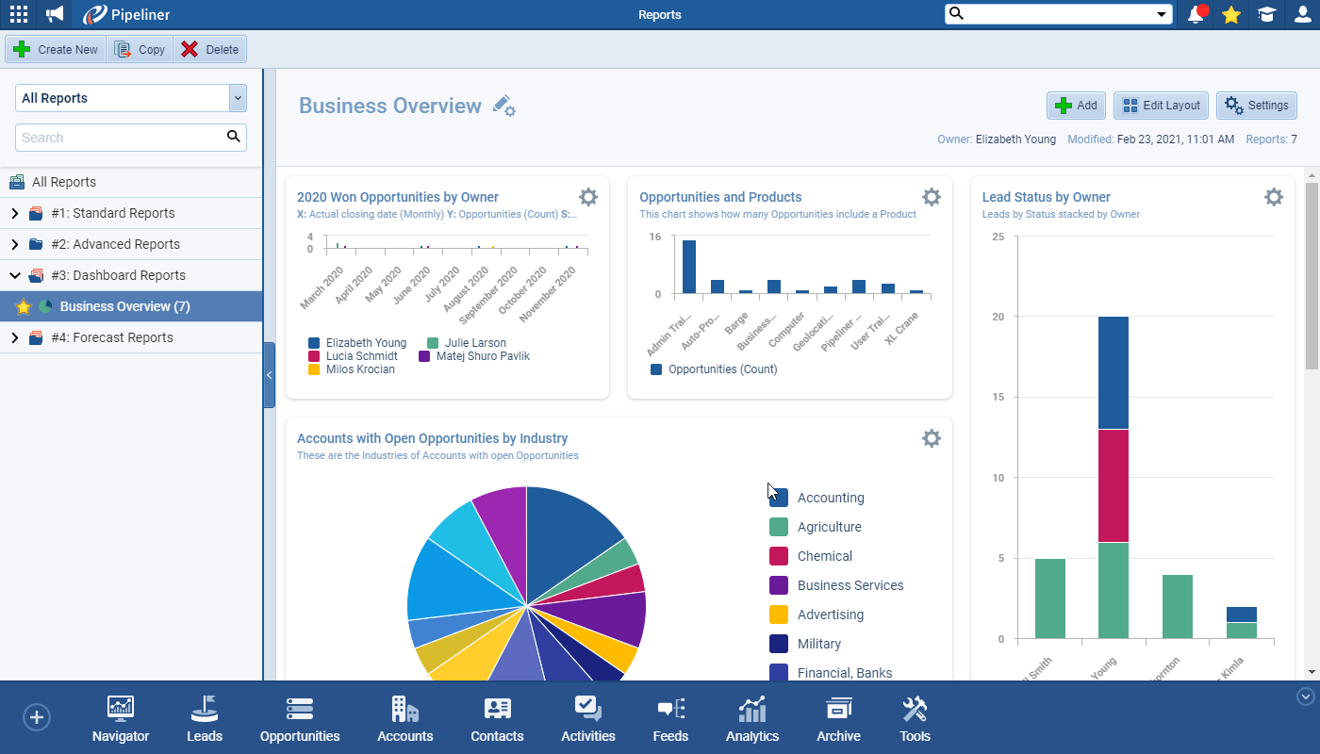Click the megaphone announcements icon

click(55, 14)
